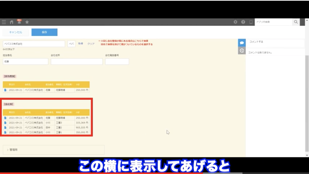
Task: Show the change history clock tab
Action: (242, 51)
